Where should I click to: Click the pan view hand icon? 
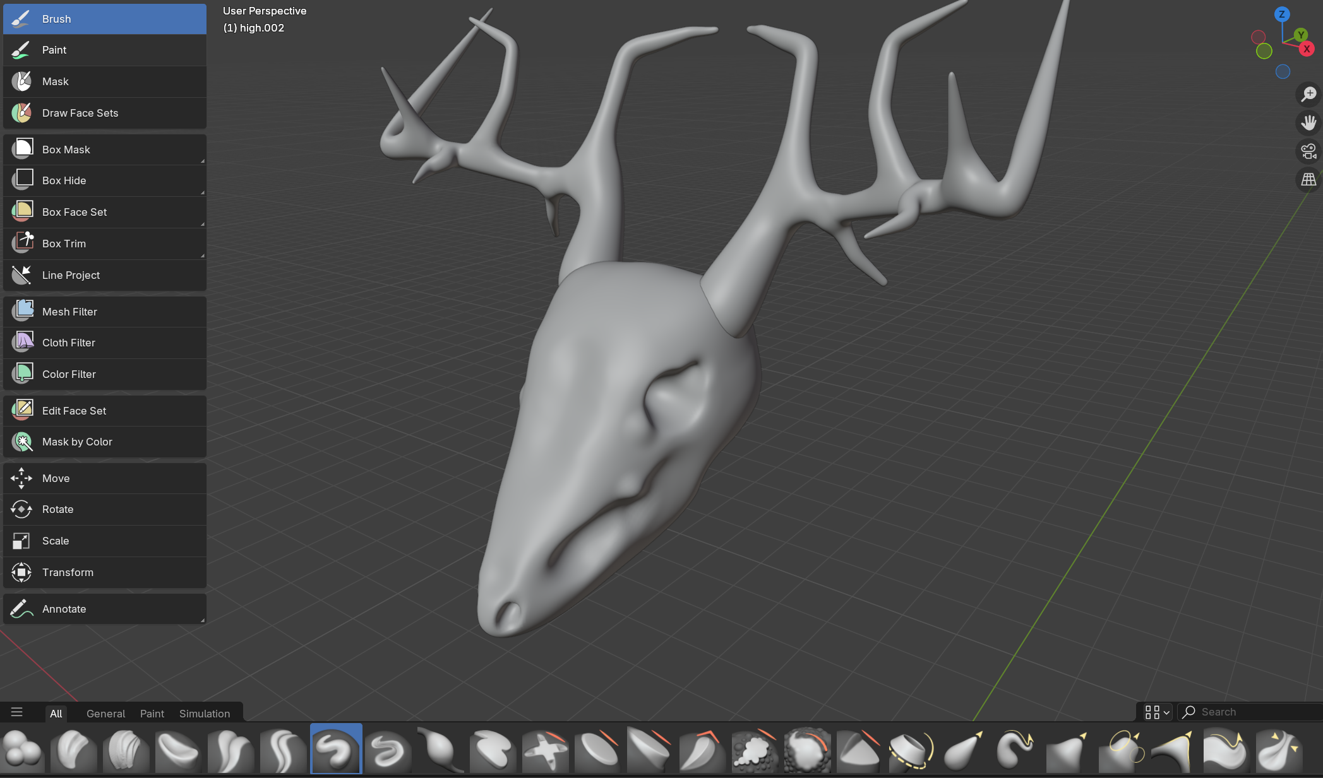coord(1308,122)
